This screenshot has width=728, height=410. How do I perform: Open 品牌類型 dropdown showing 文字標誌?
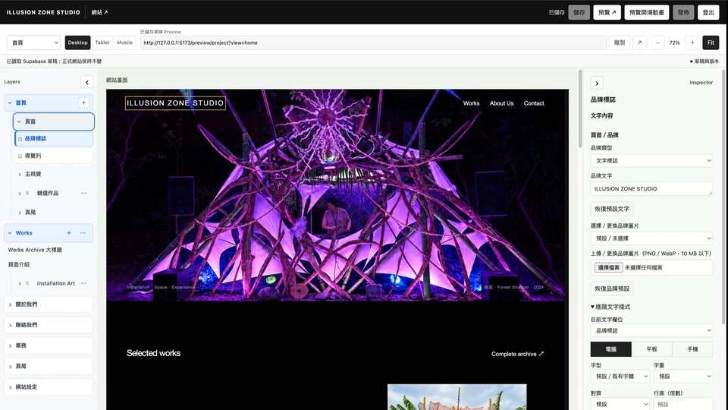[x=652, y=161]
